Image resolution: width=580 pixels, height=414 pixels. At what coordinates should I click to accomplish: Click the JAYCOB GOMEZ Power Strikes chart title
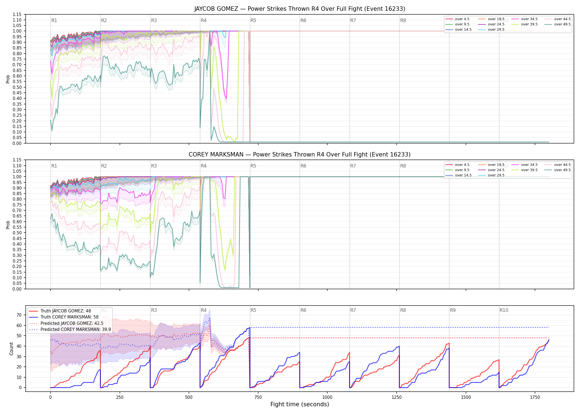300,9
